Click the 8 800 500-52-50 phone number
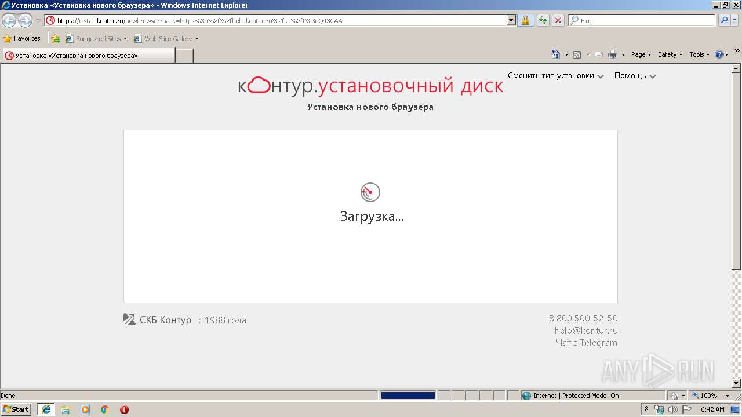 (583, 319)
